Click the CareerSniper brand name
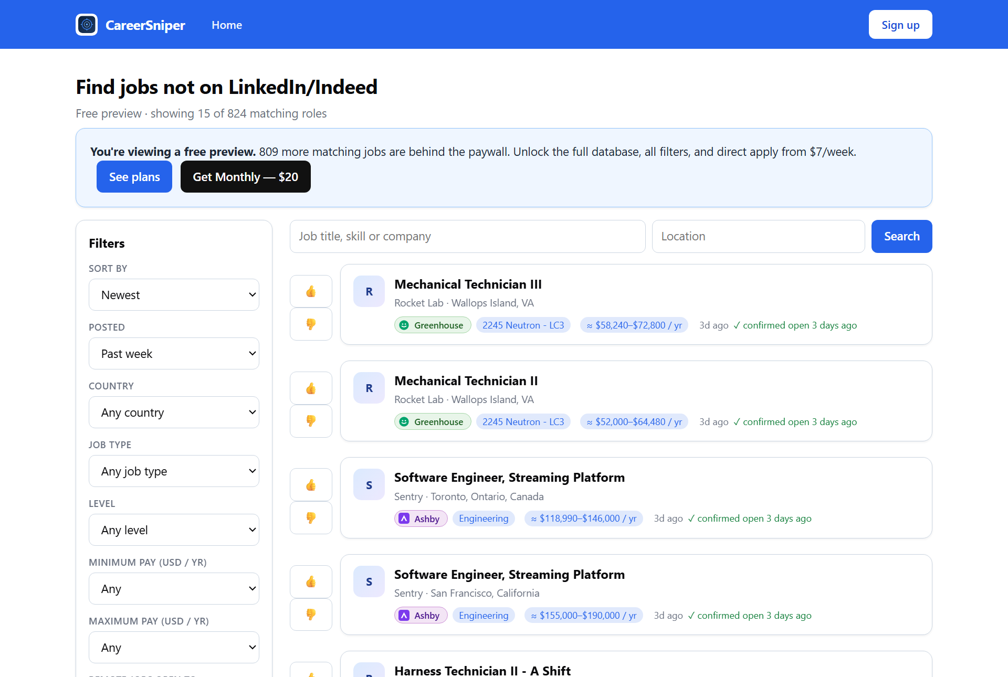 pos(145,25)
